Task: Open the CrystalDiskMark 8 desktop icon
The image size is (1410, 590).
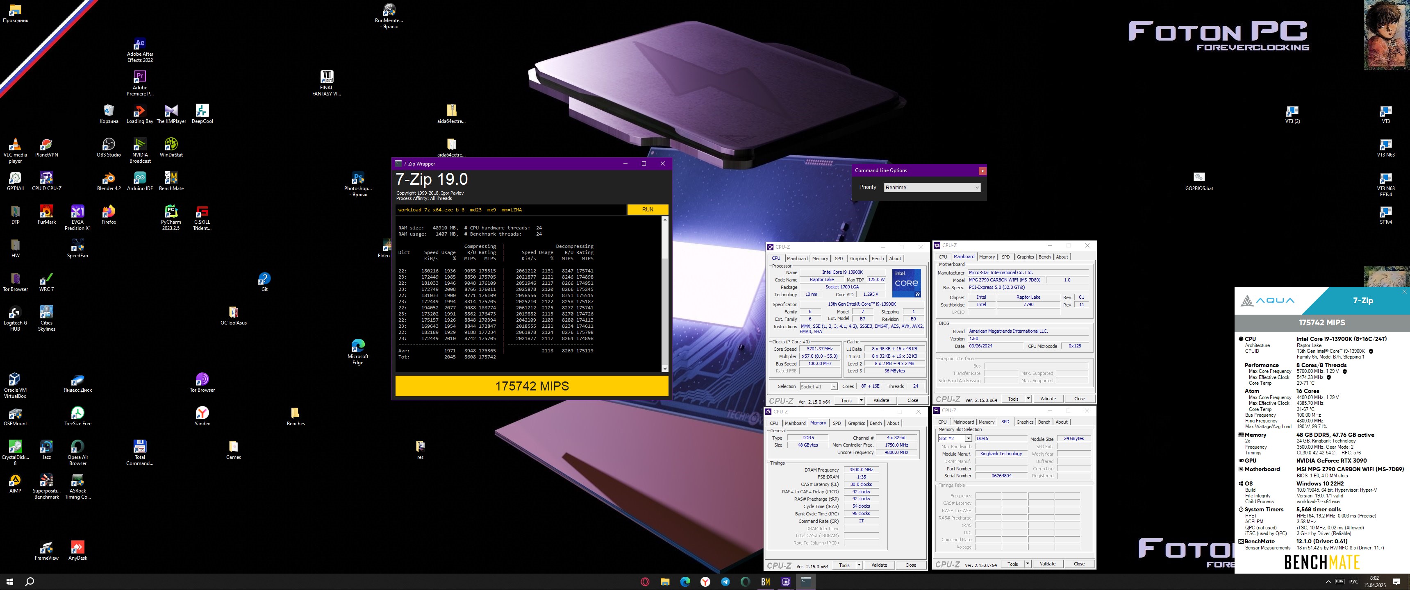Action: (x=15, y=453)
